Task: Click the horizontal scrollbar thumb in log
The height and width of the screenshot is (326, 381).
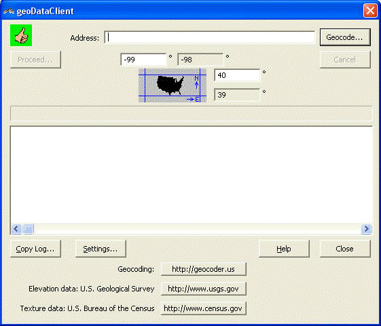Action: coord(29,228)
